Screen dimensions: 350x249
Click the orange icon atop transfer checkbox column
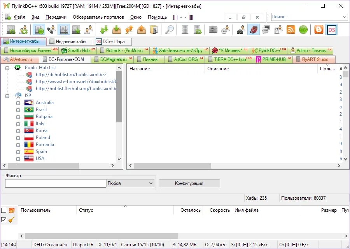click(x=12, y=210)
